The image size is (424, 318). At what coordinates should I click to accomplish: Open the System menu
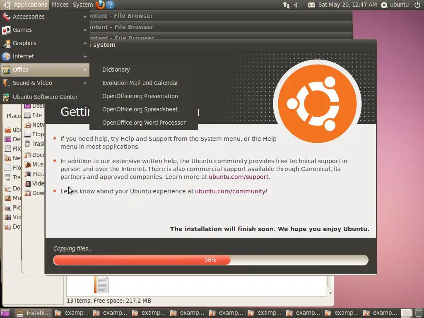pos(83,5)
